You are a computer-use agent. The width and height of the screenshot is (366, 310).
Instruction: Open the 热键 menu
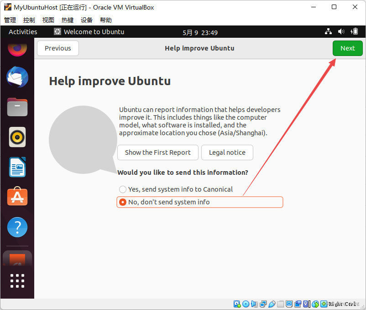pyautogui.click(x=68, y=20)
